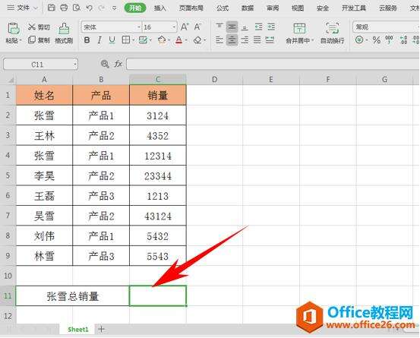
Task: Click the percent style icon
Action: pos(377,40)
